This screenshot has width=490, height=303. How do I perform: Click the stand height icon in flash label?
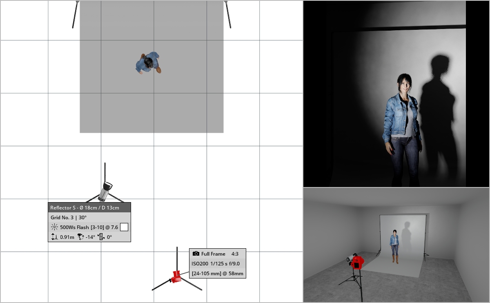coord(54,237)
